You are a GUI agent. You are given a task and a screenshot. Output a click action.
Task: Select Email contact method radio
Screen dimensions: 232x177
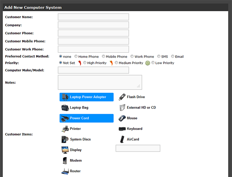coord(173,56)
